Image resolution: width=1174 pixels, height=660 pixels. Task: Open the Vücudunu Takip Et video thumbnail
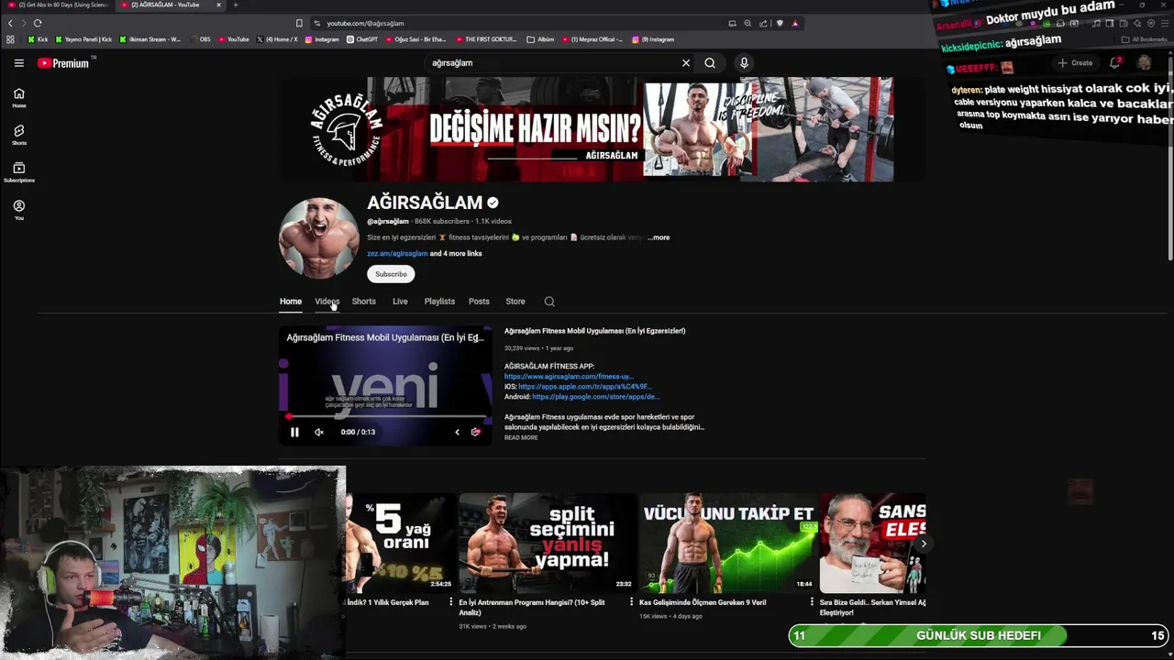click(728, 543)
